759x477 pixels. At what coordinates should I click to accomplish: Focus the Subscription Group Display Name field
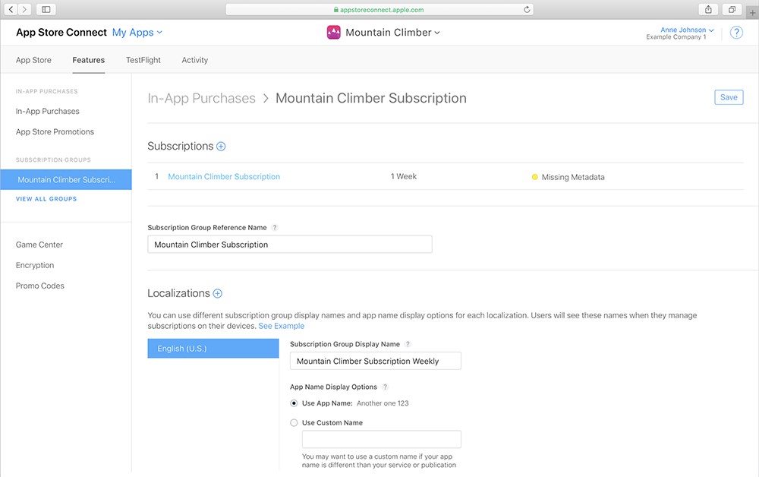[375, 362]
